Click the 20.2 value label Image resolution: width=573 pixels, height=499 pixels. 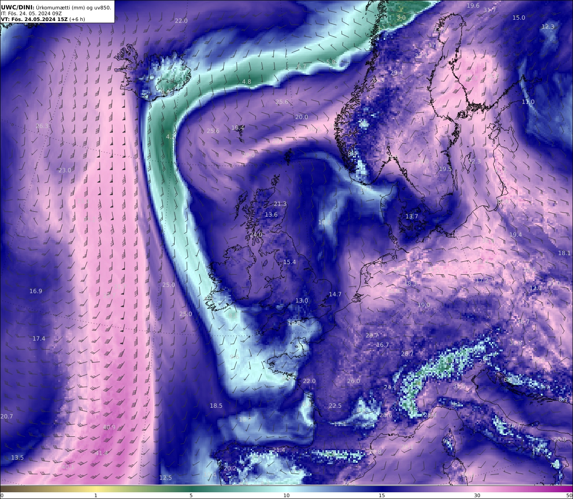point(230,468)
